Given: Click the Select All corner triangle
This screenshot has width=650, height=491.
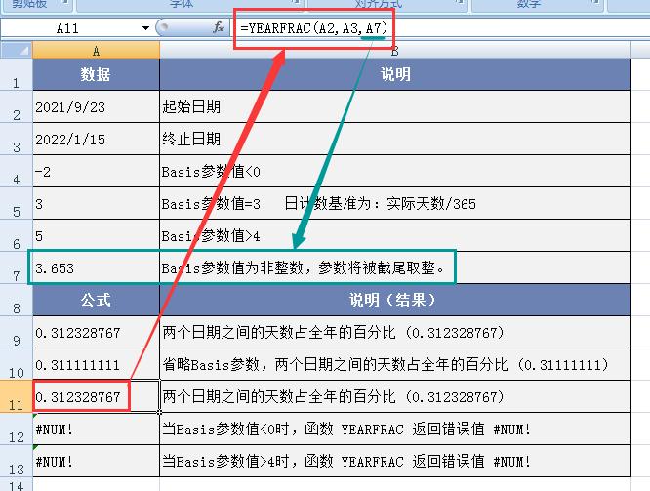Looking at the screenshot, I should point(17,50).
